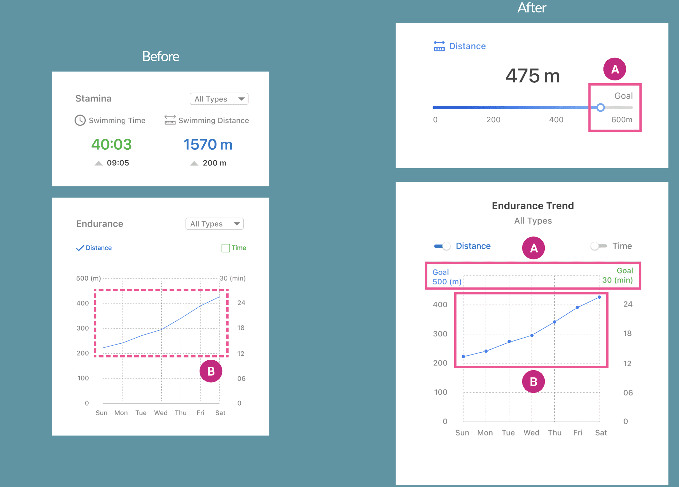
Task: Click the 1570 m distance value
Action: pyautogui.click(x=208, y=145)
